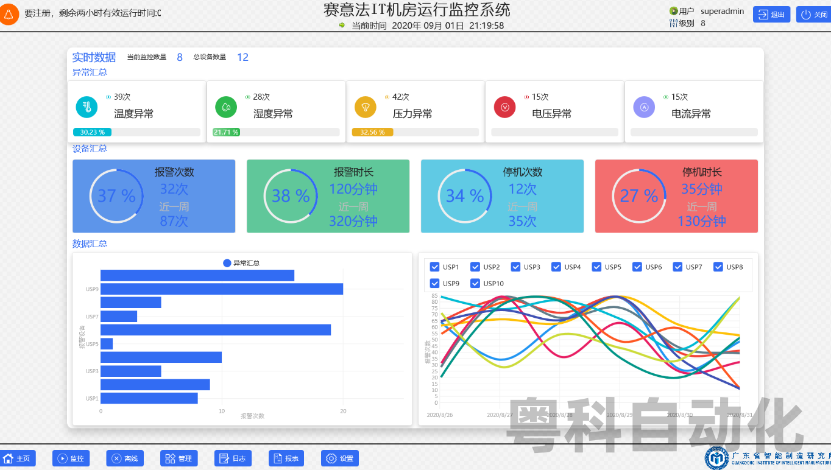Uncheck the USP1 series checkbox
This screenshot has height=470, width=831.
click(x=435, y=267)
